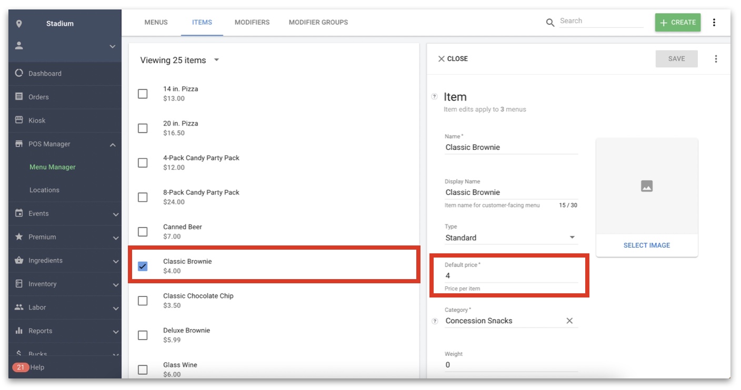This screenshot has height=390, width=741.
Task: Click the help icon beside Category field
Action: click(435, 321)
